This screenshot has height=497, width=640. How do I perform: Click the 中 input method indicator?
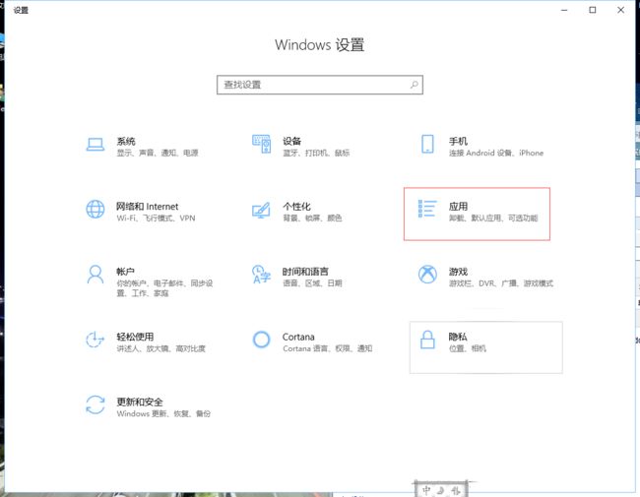[426, 490]
